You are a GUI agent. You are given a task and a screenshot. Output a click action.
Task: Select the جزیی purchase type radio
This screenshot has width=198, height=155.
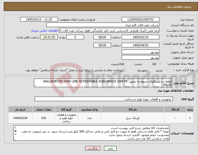click(x=167, y=70)
